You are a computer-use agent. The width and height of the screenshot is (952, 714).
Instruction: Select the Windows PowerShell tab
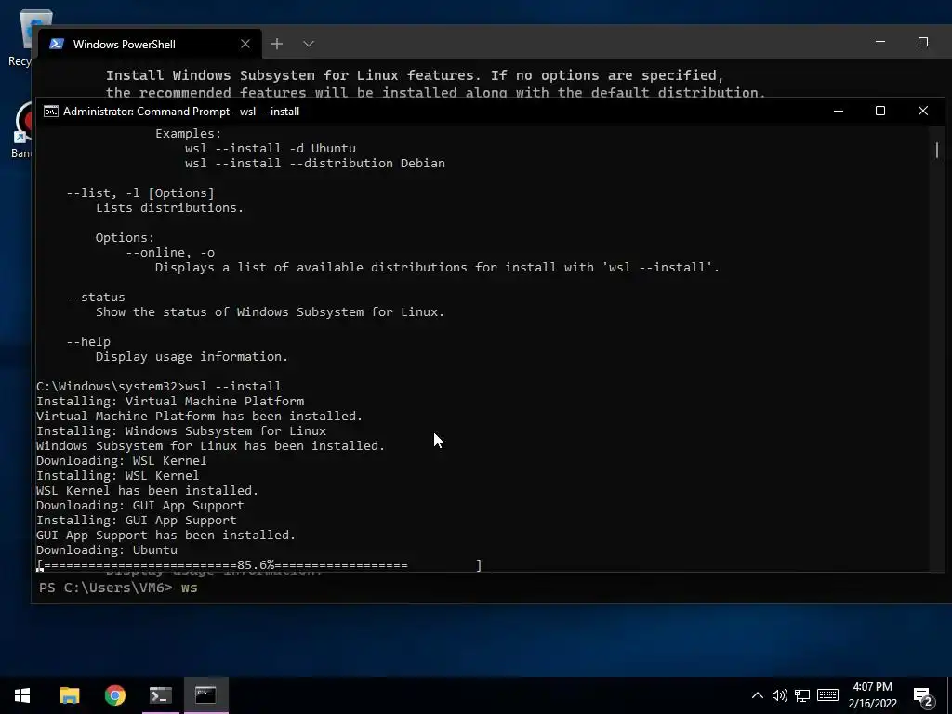pos(150,45)
